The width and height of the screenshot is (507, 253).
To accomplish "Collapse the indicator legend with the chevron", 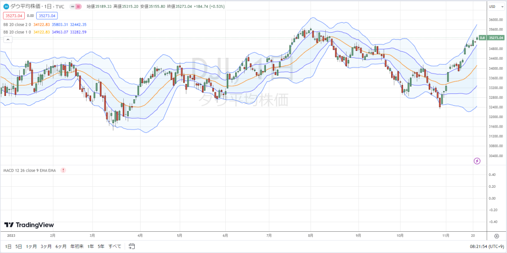I will [x=8, y=40].
